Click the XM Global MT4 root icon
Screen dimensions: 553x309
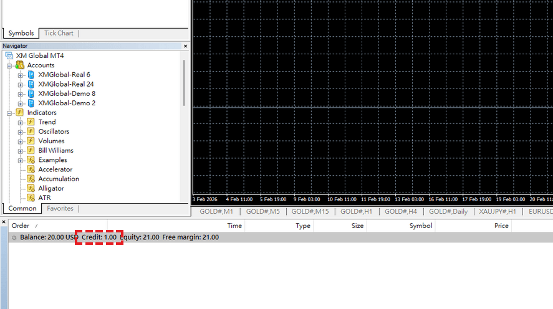coord(9,55)
